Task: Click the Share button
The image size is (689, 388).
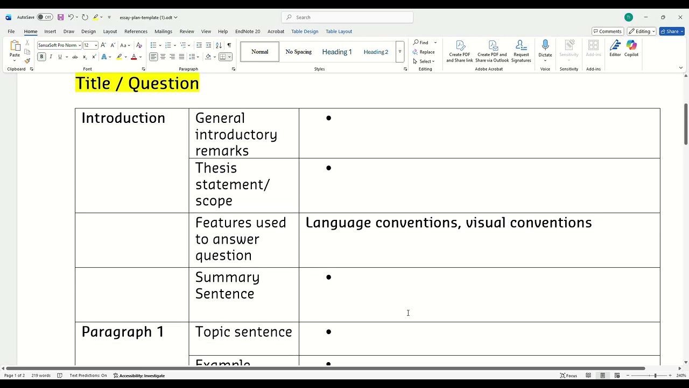Action: (x=672, y=31)
